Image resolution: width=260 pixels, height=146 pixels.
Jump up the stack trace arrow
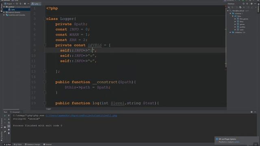[9, 116]
